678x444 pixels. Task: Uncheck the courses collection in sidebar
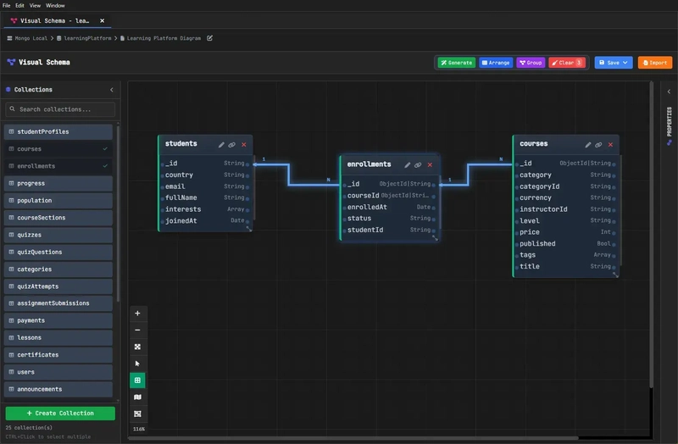coord(105,149)
